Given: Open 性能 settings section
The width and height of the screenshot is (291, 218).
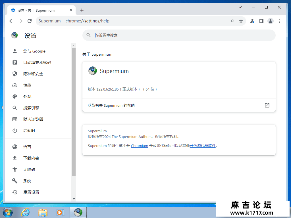Looking at the screenshot, I should [x=38, y=85].
